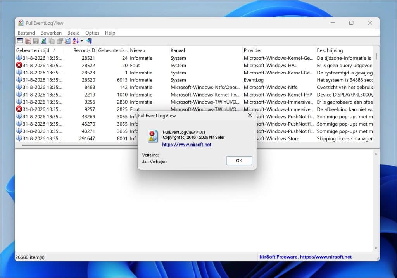Click the "De tijdzone-informatie is" description cell
397x278 pixels.
click(344, 58)
